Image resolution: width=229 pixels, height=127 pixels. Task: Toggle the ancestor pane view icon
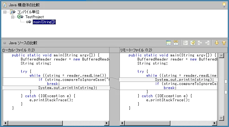click(168, 43)
